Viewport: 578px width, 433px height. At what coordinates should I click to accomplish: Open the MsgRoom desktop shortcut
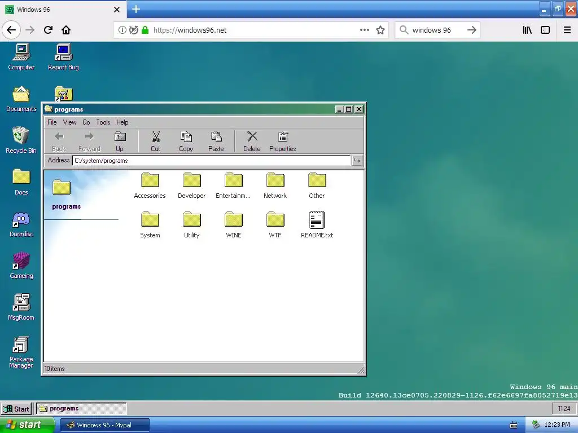click(21, 307)
